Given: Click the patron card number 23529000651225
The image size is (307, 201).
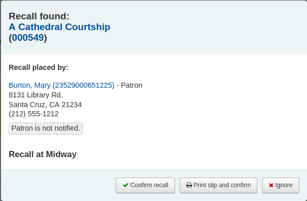Looking at the screenshot, I should pyautogui.click(x=83, y=85).
